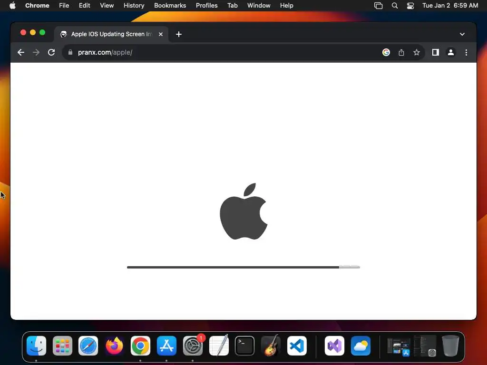Click the forward navigation arrow
Viewport: 487px width, 365px height.
[x=36, y=52]
